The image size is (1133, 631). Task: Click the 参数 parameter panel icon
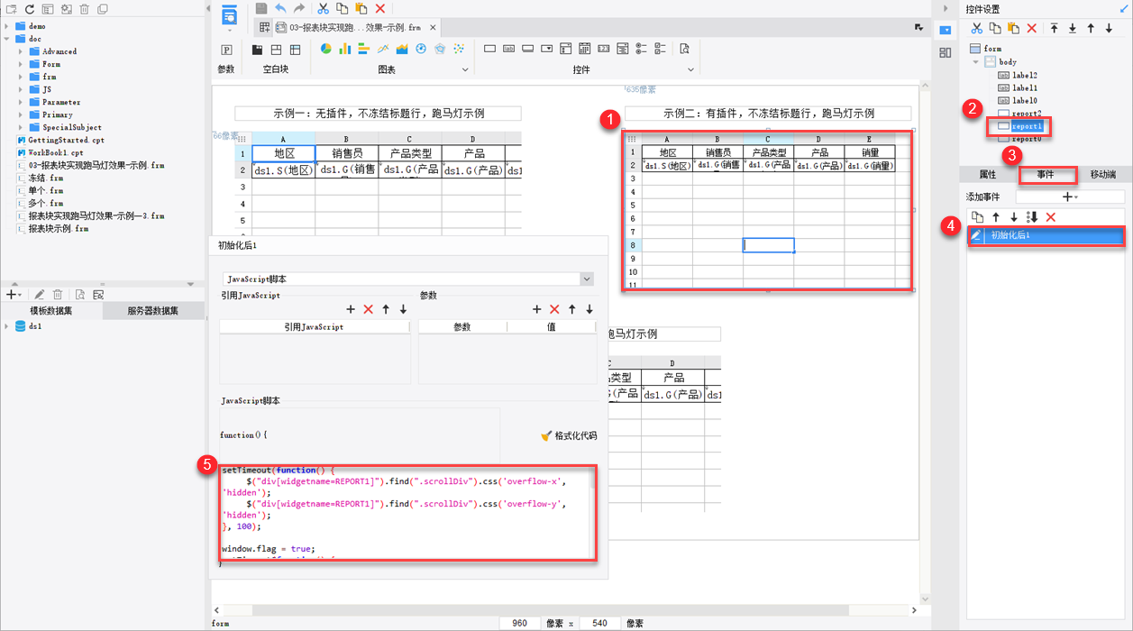click(226, 50)
